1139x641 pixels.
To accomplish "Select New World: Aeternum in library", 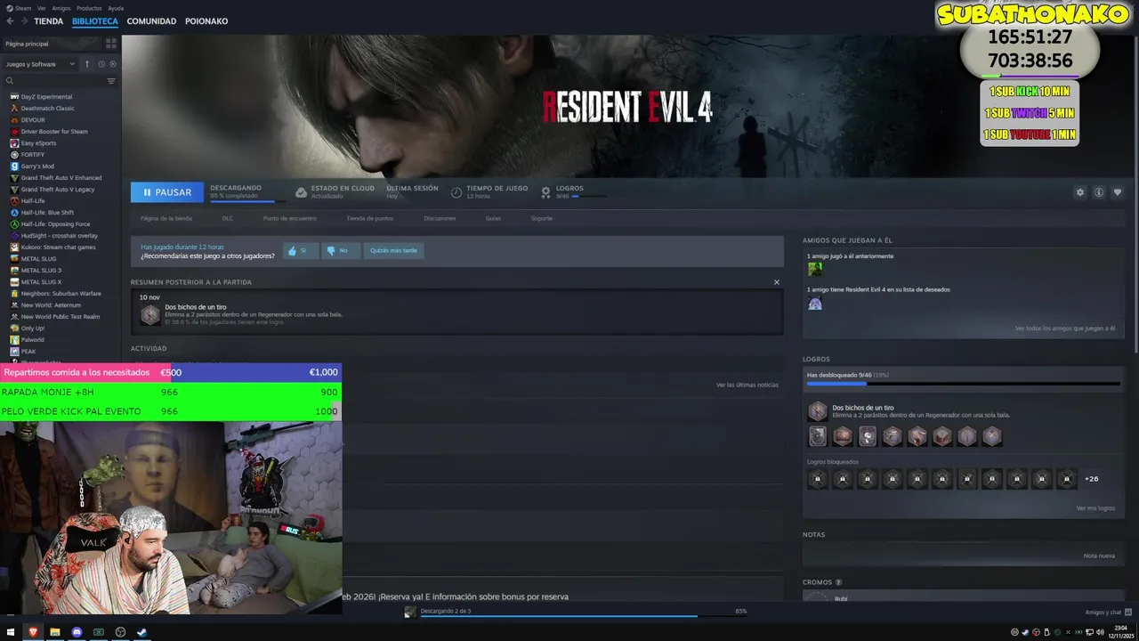I will tap(51, 304).
